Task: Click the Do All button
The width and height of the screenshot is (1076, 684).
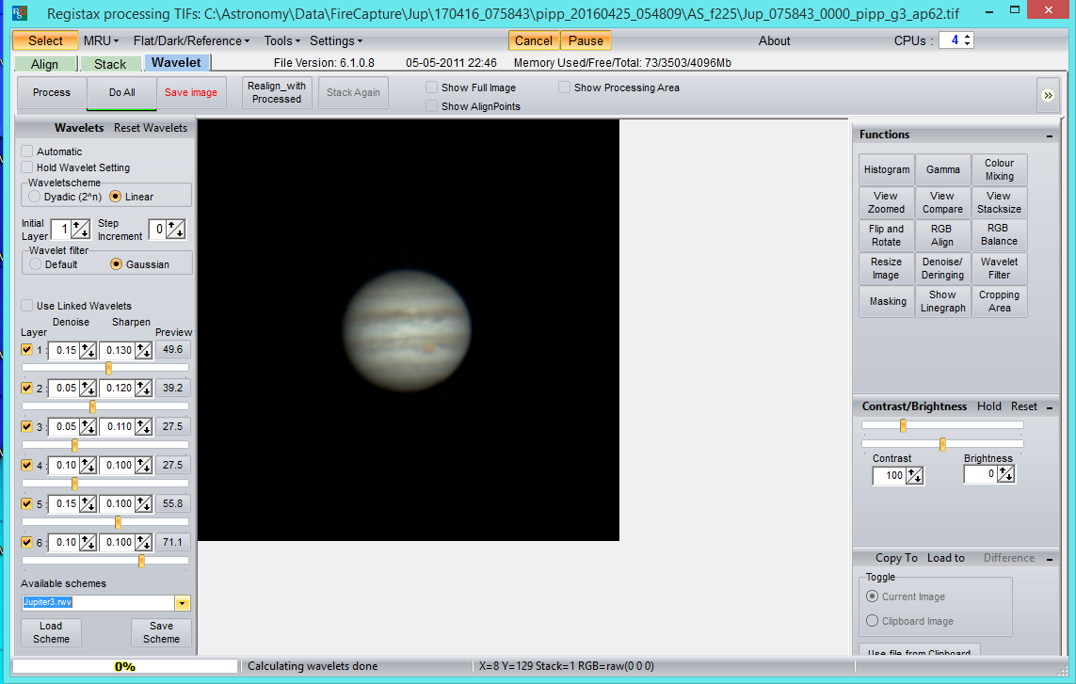Action: [122, 92]
